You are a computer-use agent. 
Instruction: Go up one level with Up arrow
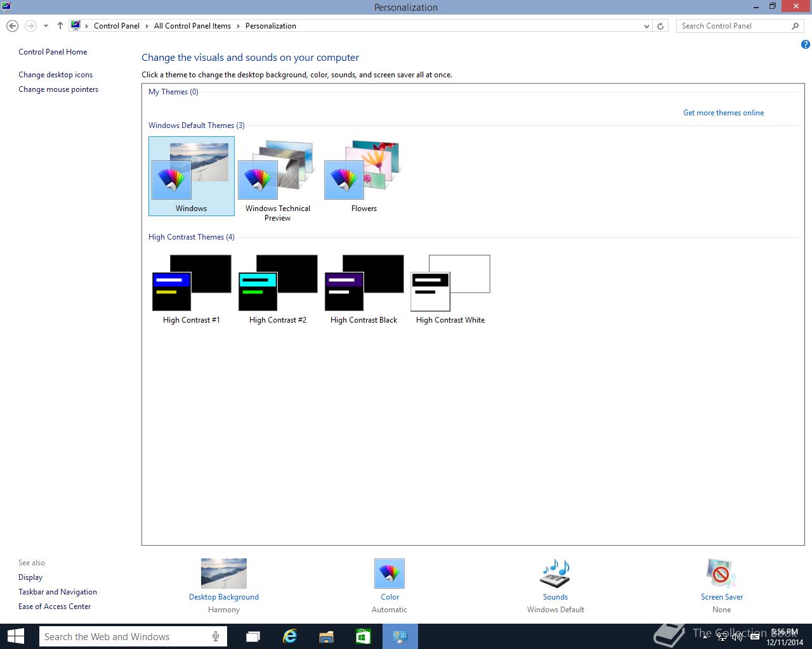pyautogui.click(x=60, y=26)
